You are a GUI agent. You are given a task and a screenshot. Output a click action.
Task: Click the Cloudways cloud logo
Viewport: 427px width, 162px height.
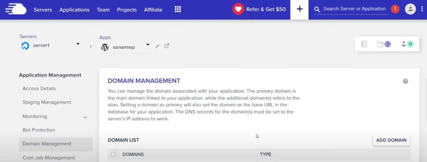[x=16, y=9]
